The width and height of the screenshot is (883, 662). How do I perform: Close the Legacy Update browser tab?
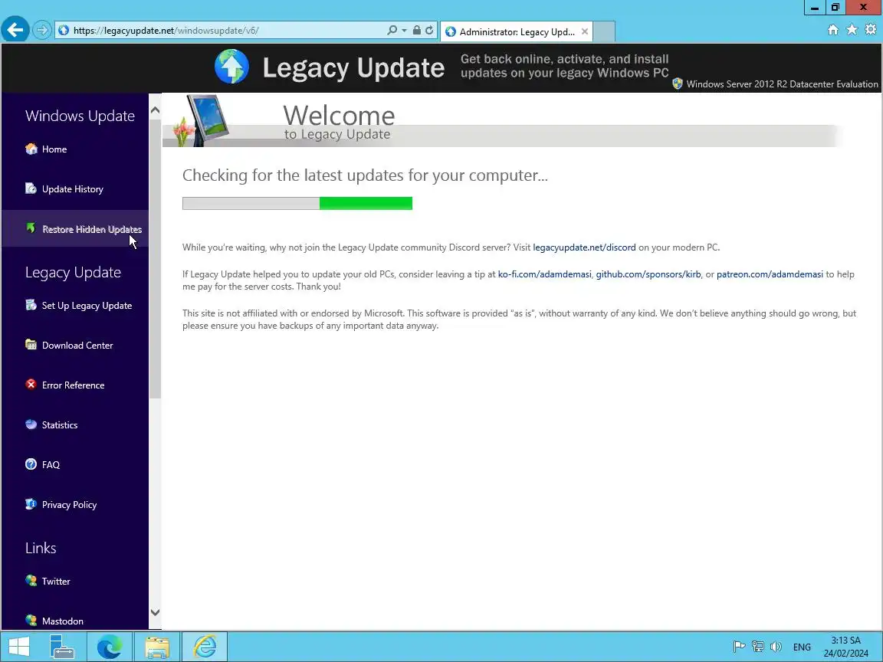[585, 31]
